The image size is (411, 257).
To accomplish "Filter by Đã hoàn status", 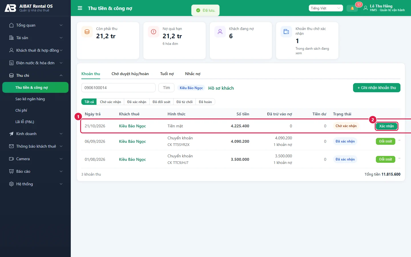I will tap(205, 102).
